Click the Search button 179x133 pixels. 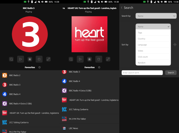(171, 73)
